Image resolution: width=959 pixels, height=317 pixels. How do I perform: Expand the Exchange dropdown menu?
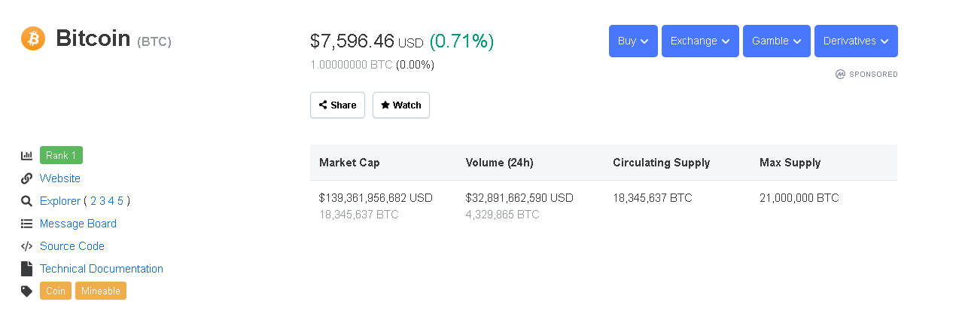(699, 41)
